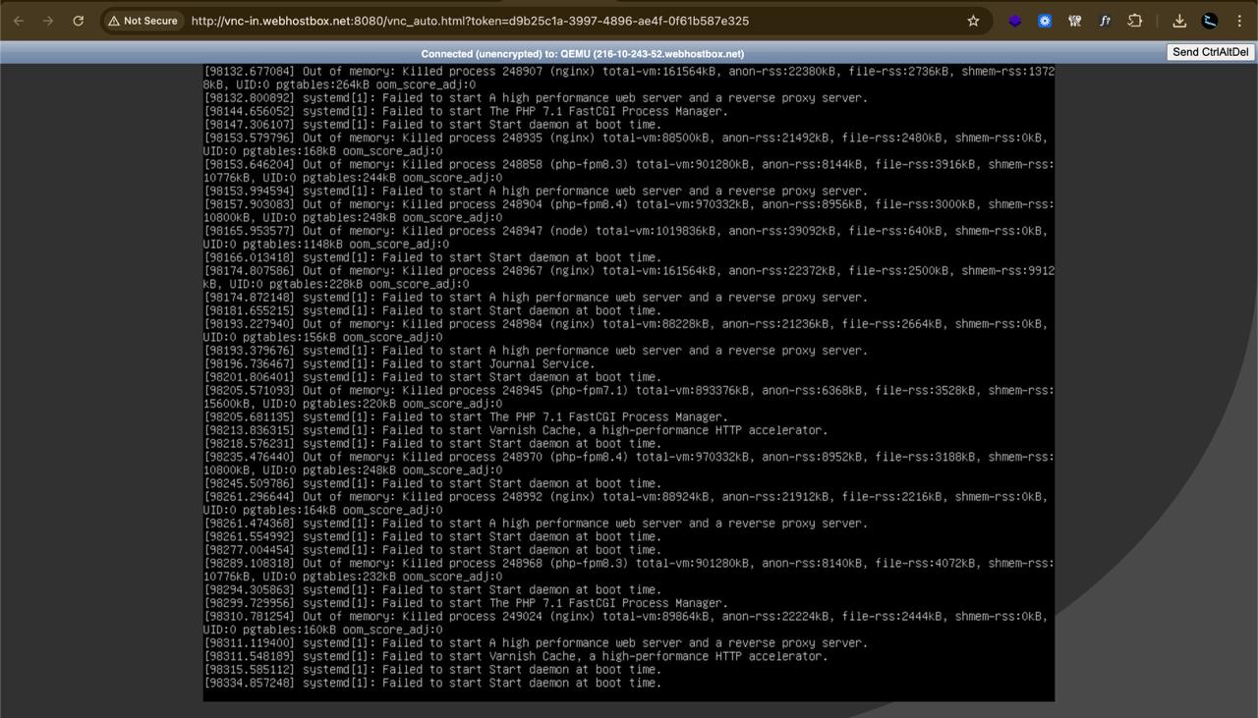Open the blue gear extension icon

pyautogui.click(x=1045, y=21)
